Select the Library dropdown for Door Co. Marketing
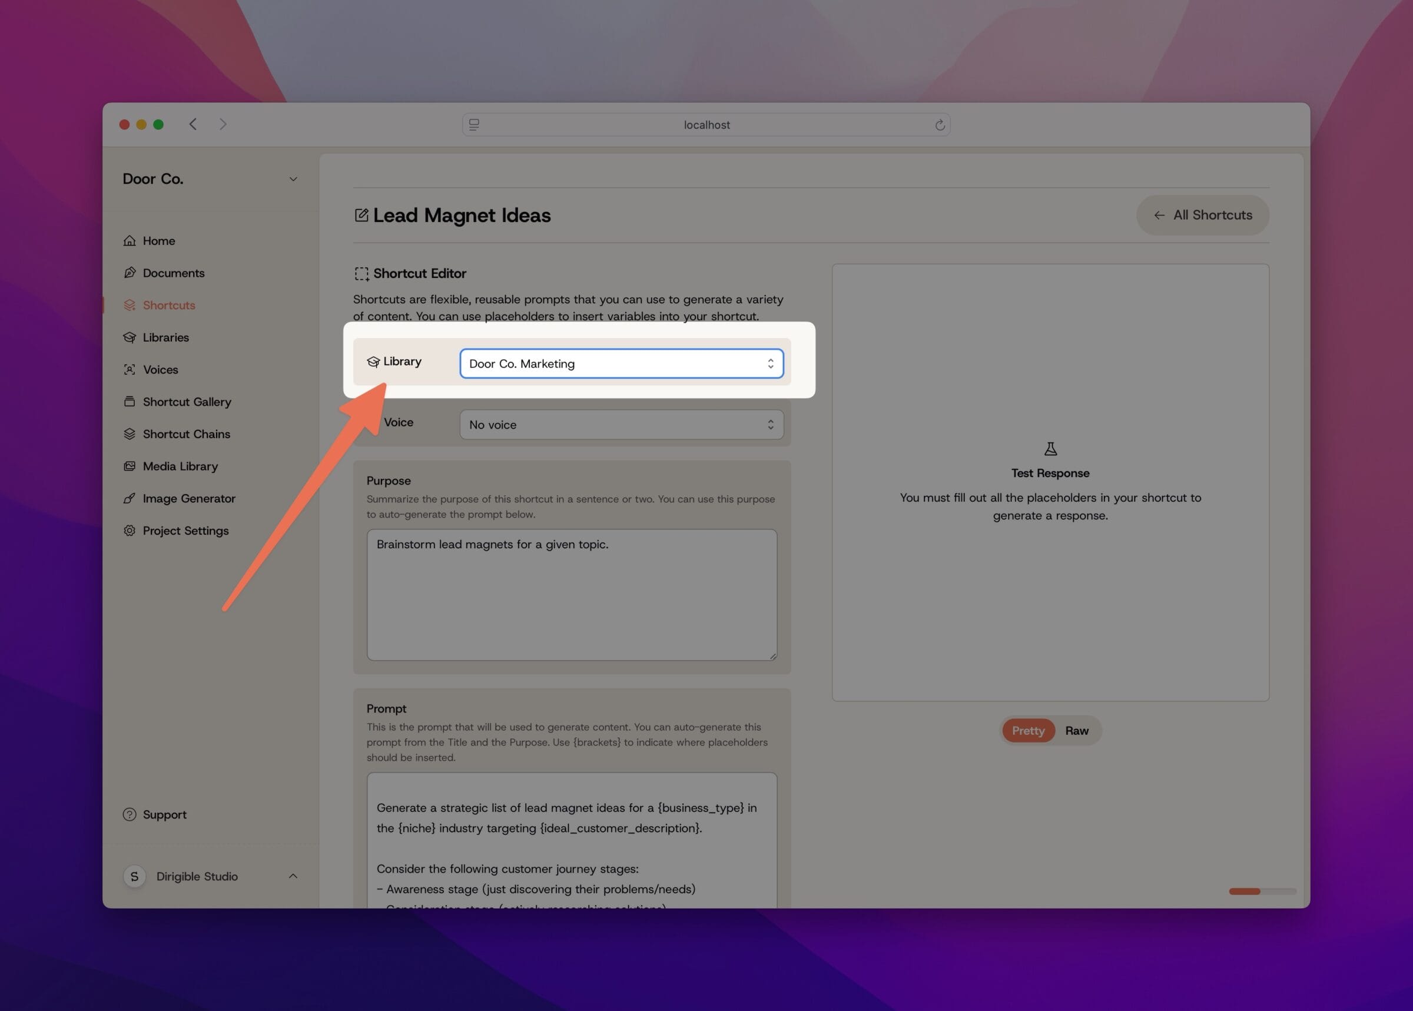The image size is (1413, 1011). click(x=618, y=363)
